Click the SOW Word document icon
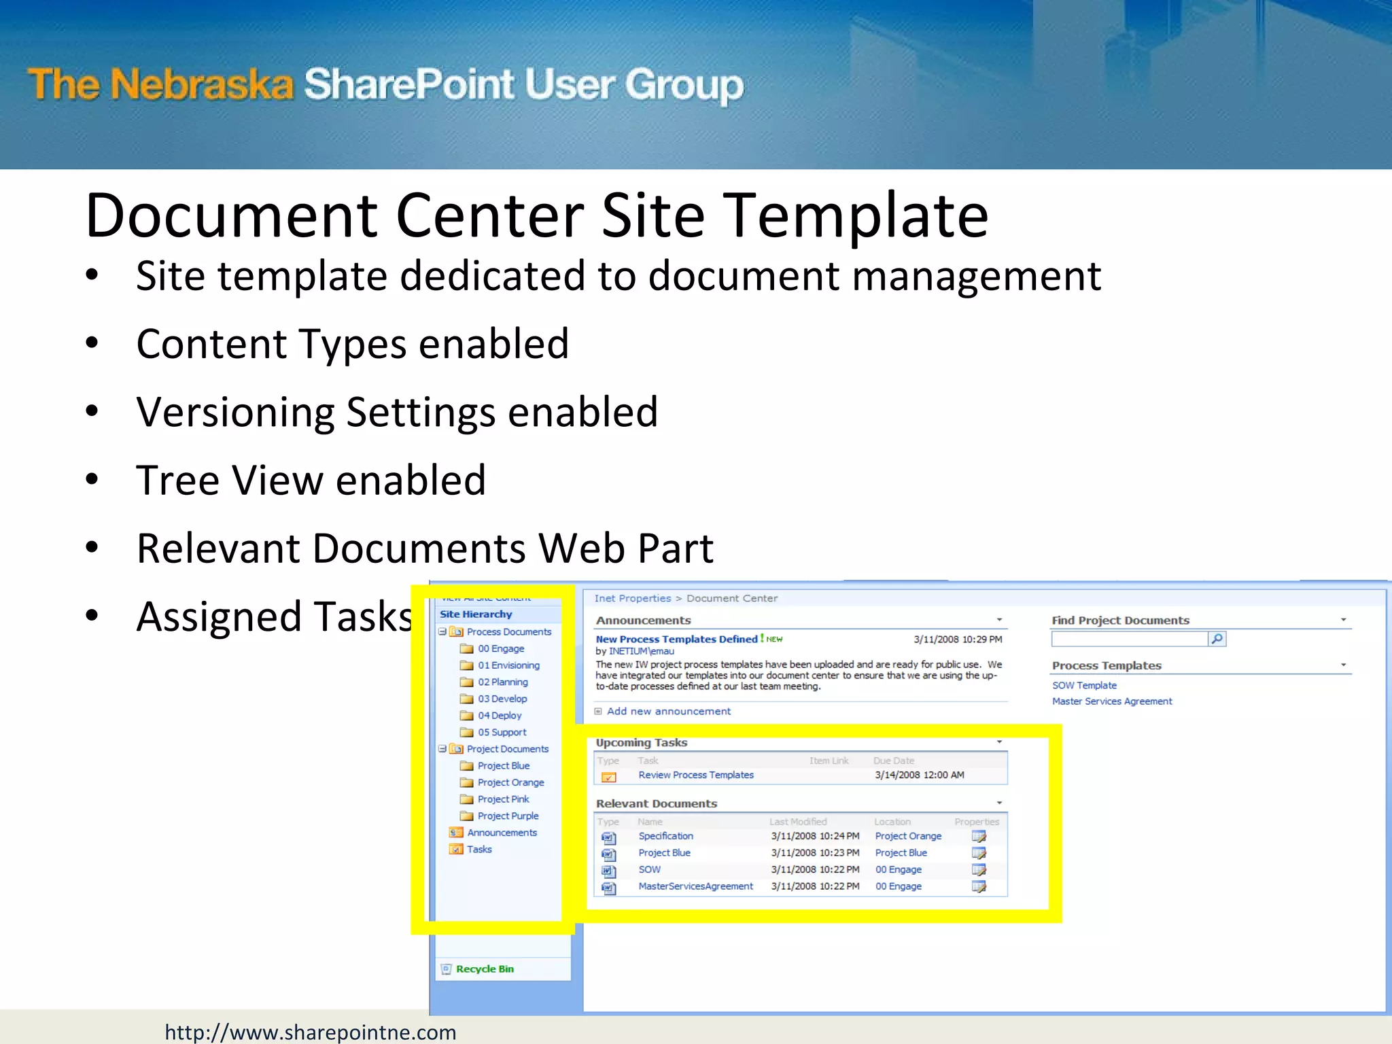This screenshot has height=1044, width=1392. [x=609, y=871]
